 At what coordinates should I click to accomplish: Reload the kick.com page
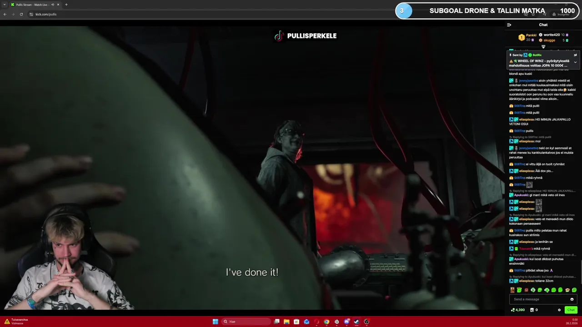[x=21, y=14]
